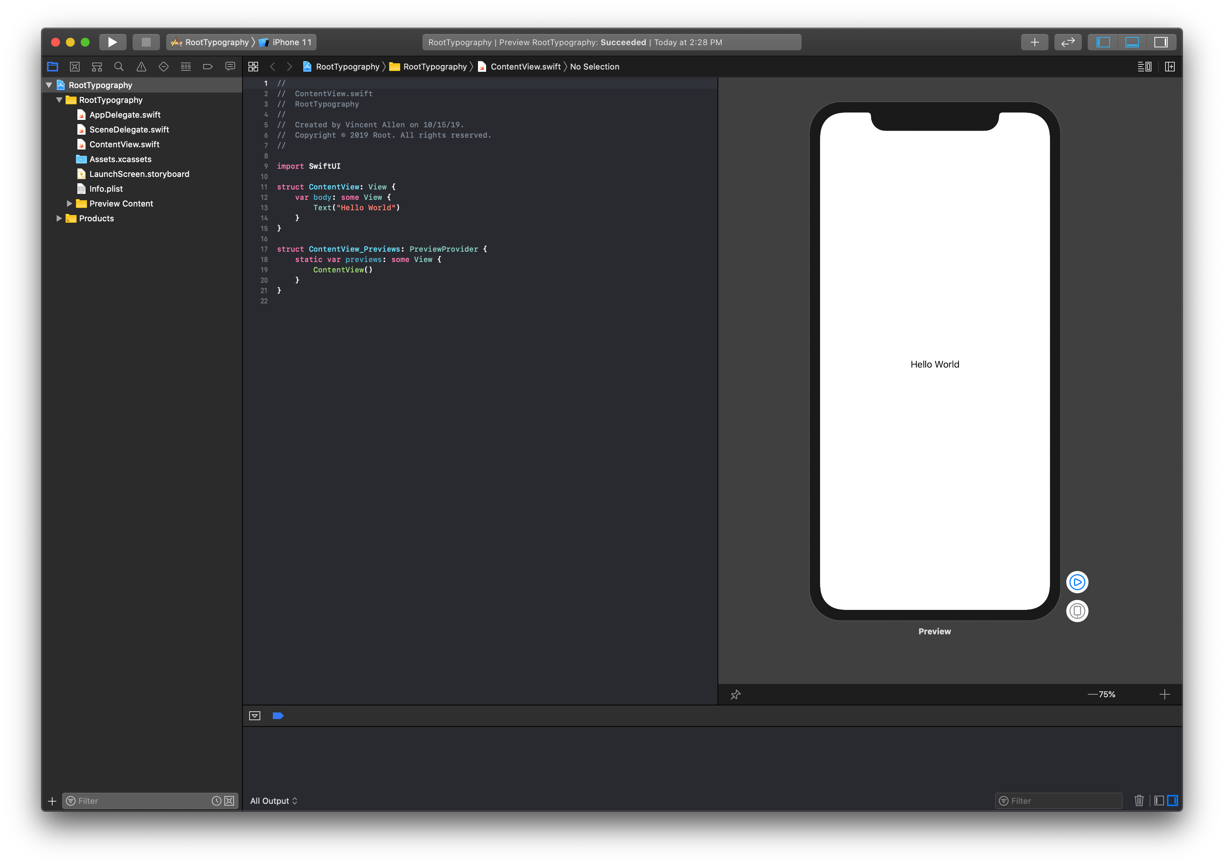This screenshot has height=866, width=1224.
Task: Click RootTypography project in the jump bar
Action: point(341,67)
